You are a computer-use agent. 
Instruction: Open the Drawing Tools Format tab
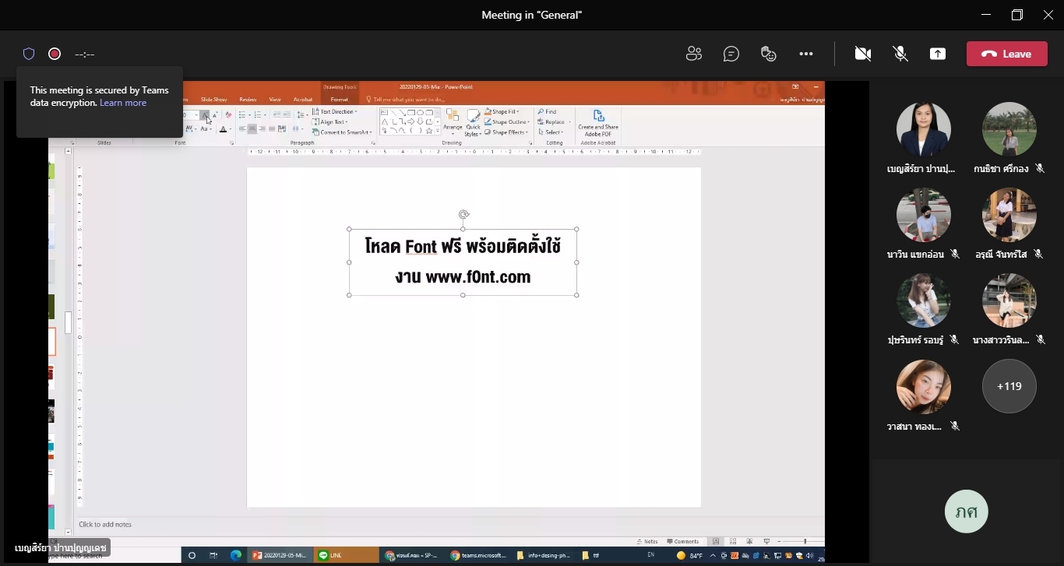[x=339, y=100]
